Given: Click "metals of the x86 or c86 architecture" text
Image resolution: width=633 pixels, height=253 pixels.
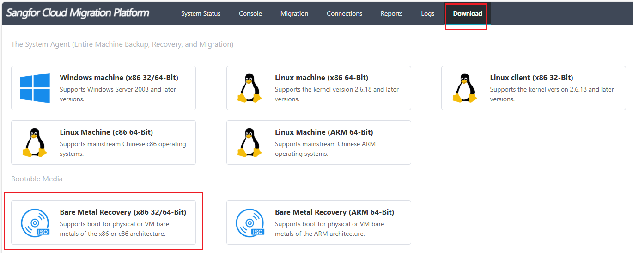Looking at the screenshot, I should coord(112,234).
